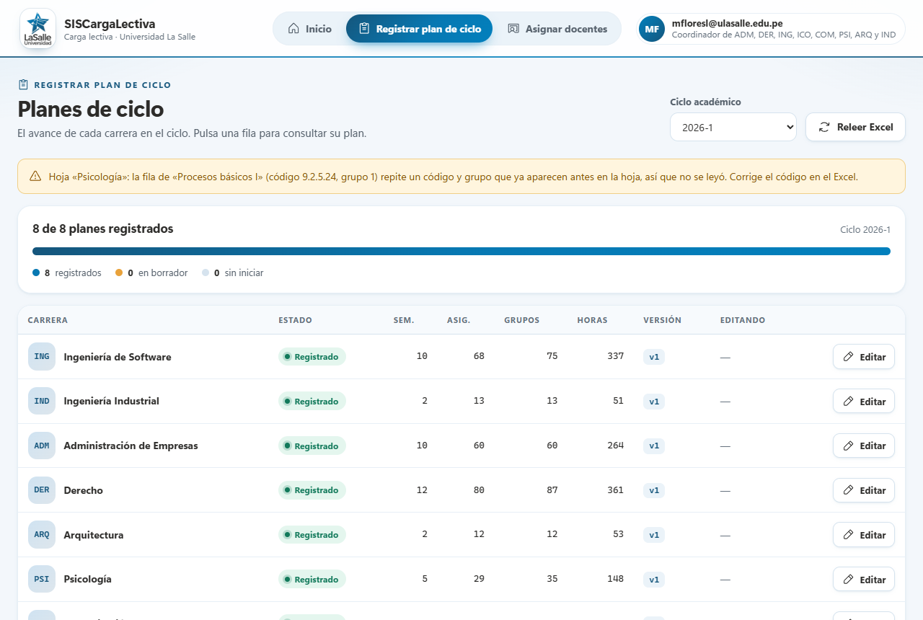923x620 pixels.
Task: Select the Registrar plan de ciclo tab
Action: click(419, 29)
